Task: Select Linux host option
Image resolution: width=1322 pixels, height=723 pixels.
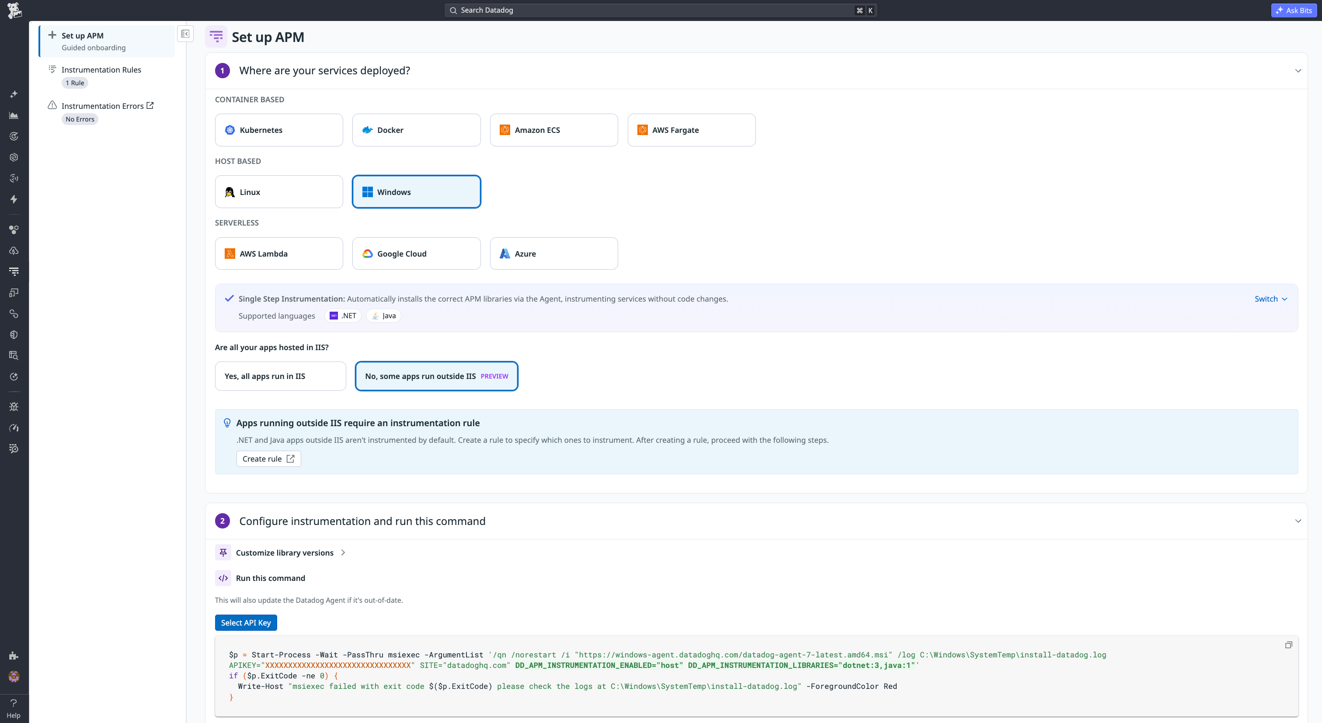Action: (x=278, y=192)
